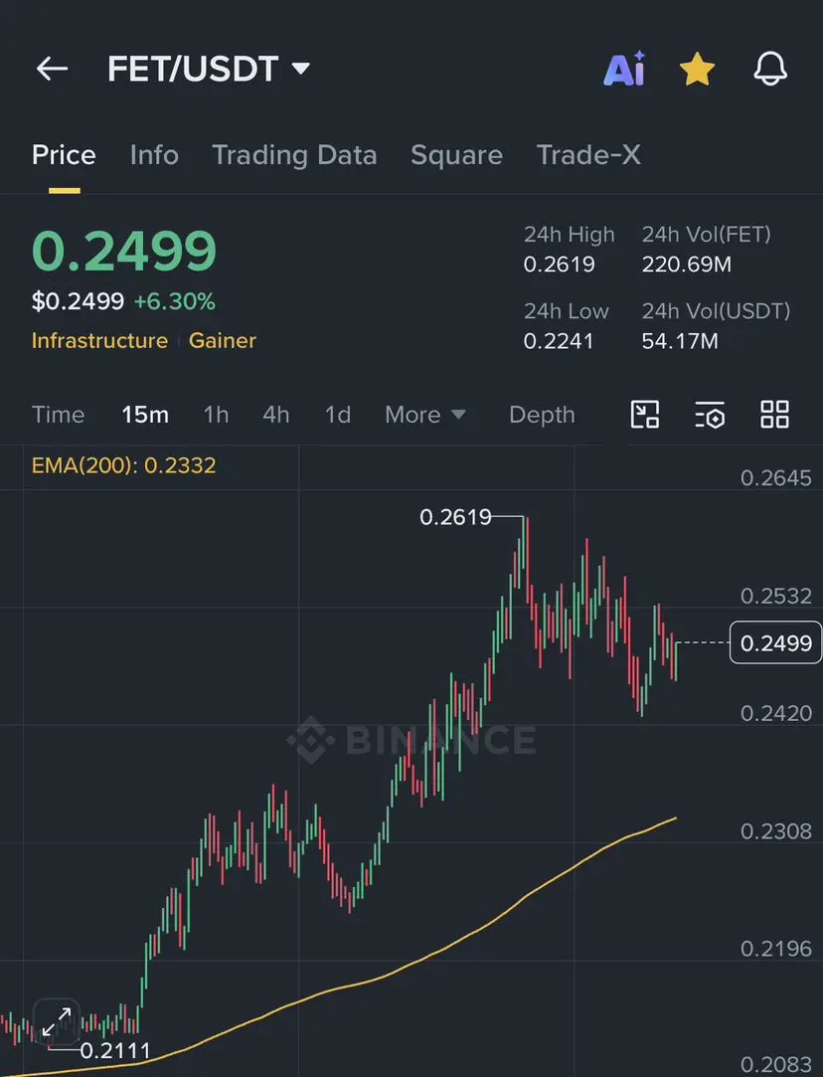
Task: Tap the Gainer tag
Action: 223,341
